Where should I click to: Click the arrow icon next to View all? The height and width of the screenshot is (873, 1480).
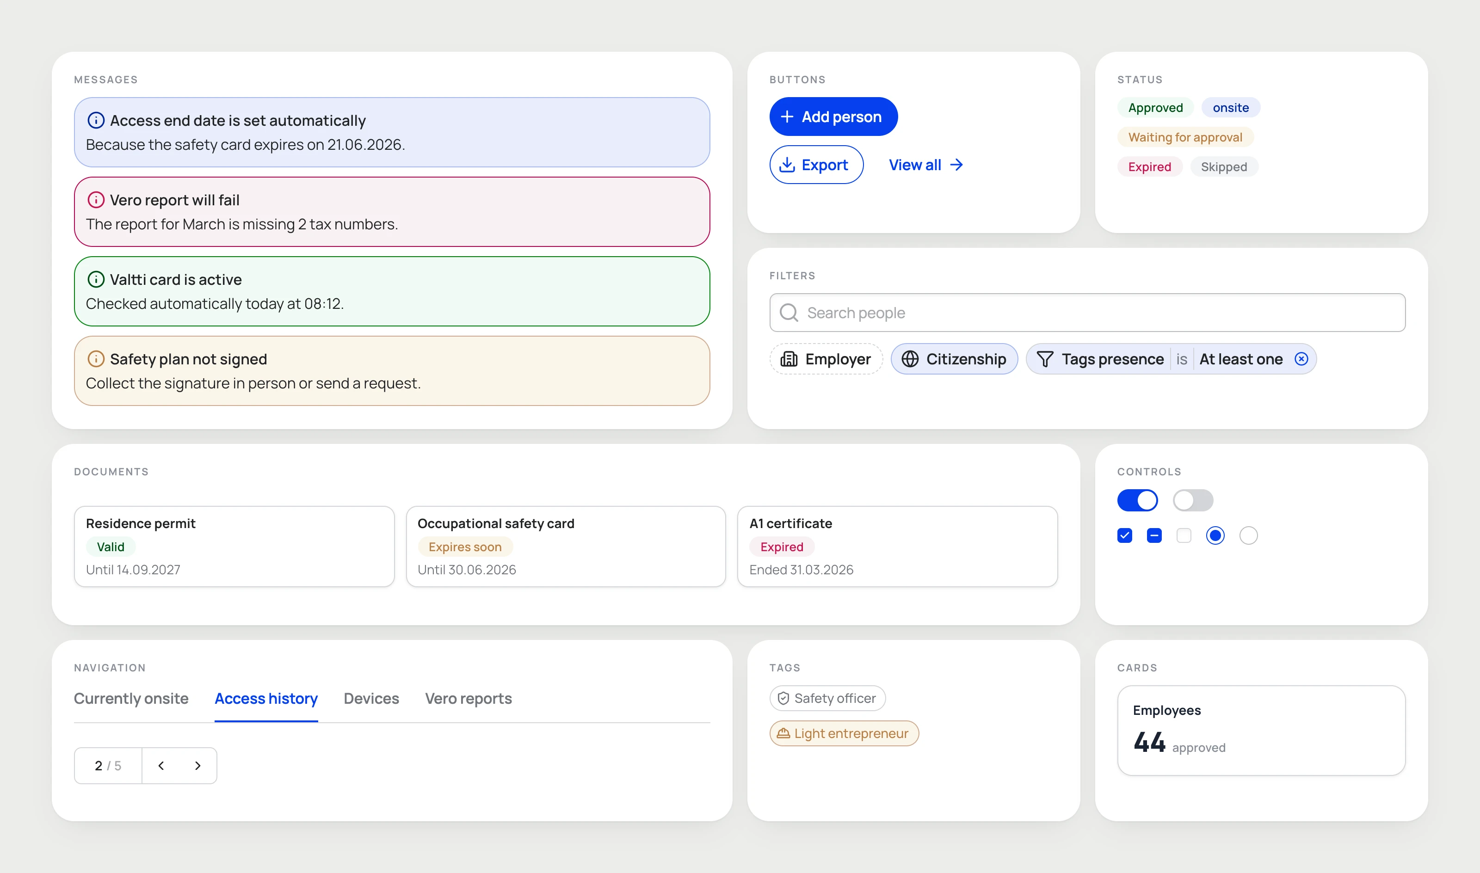957,165
